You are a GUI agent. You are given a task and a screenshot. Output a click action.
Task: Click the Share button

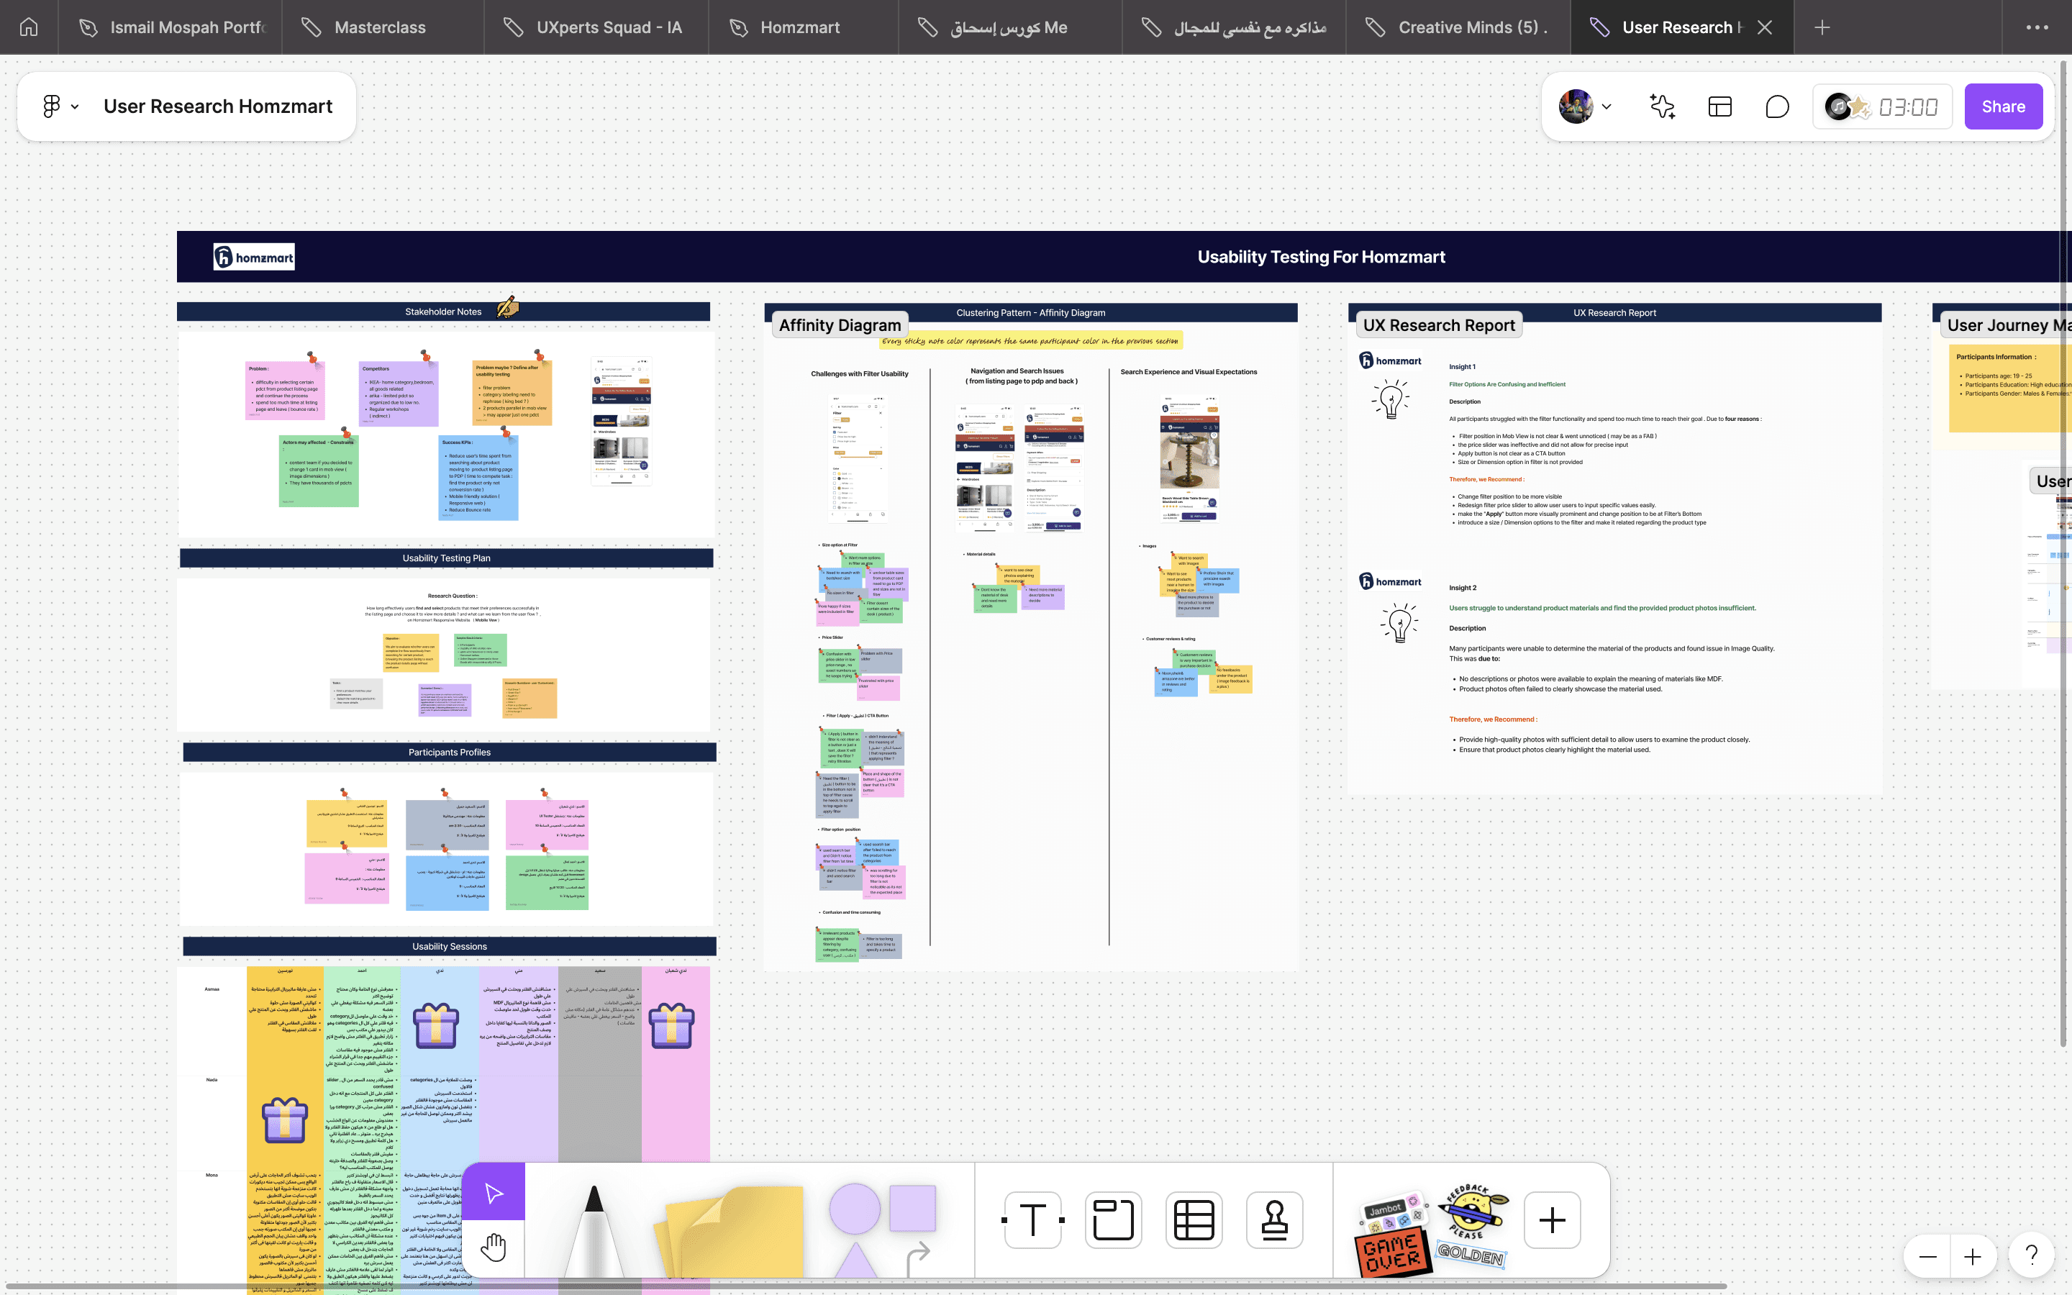tap(2003, 106)
